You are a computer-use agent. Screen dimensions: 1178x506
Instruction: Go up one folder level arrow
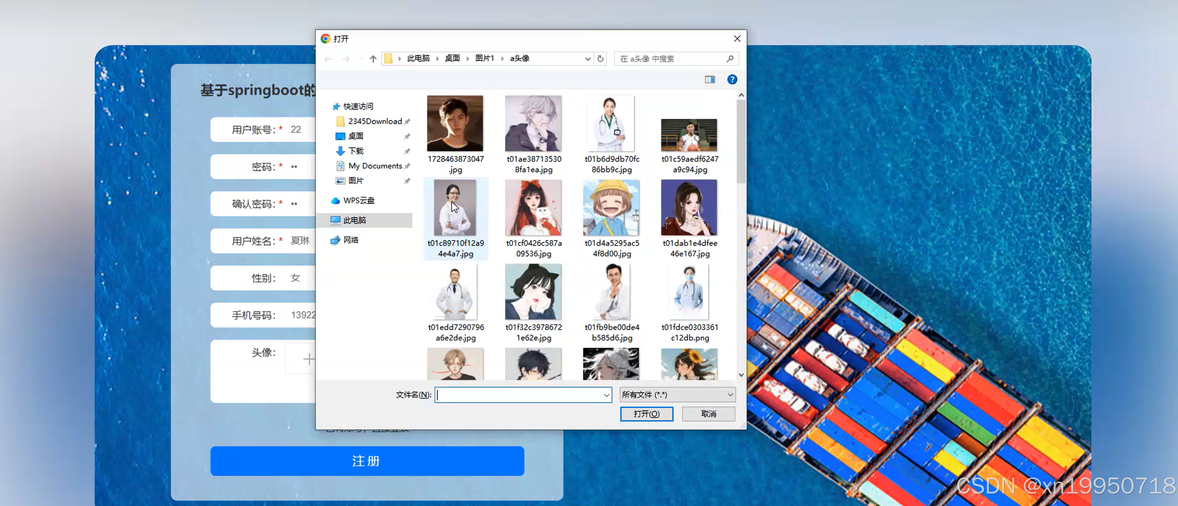click(373, 59)
